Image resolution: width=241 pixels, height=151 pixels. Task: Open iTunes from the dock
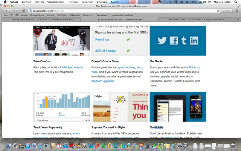tap(66, 146)
